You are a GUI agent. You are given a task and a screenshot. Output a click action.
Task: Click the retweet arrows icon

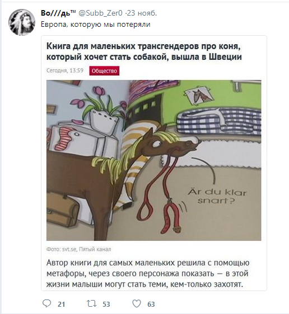[91, 303]
